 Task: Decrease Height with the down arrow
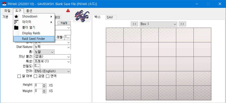[44, 87]
